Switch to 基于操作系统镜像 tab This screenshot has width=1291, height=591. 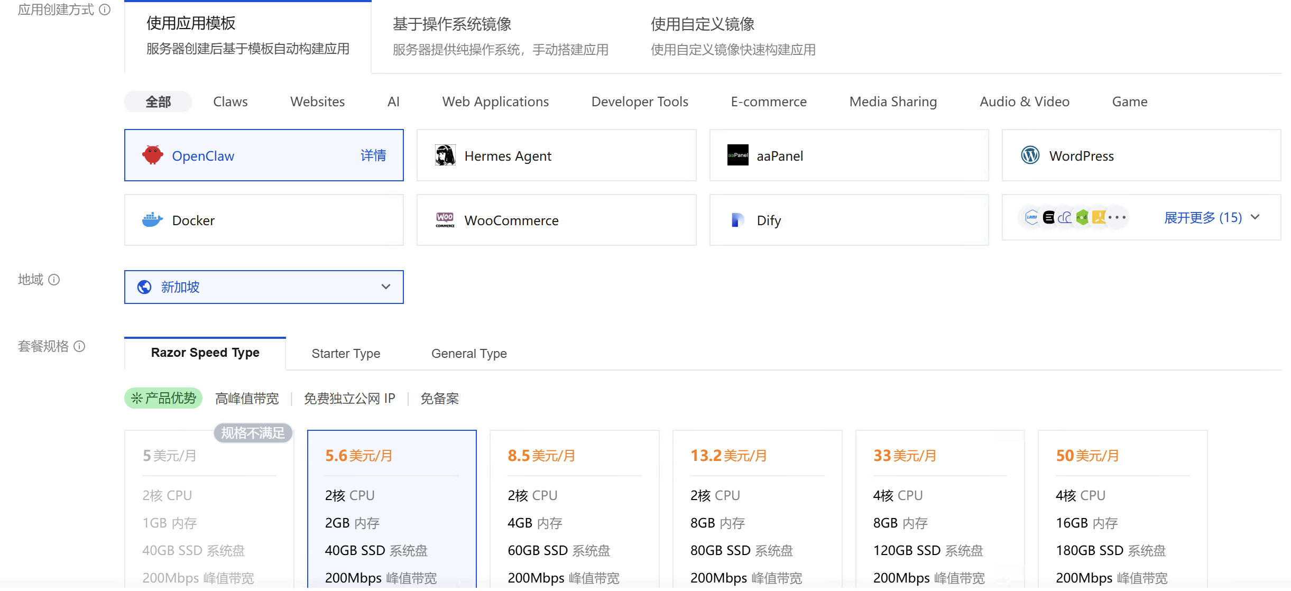pos(500,36)
